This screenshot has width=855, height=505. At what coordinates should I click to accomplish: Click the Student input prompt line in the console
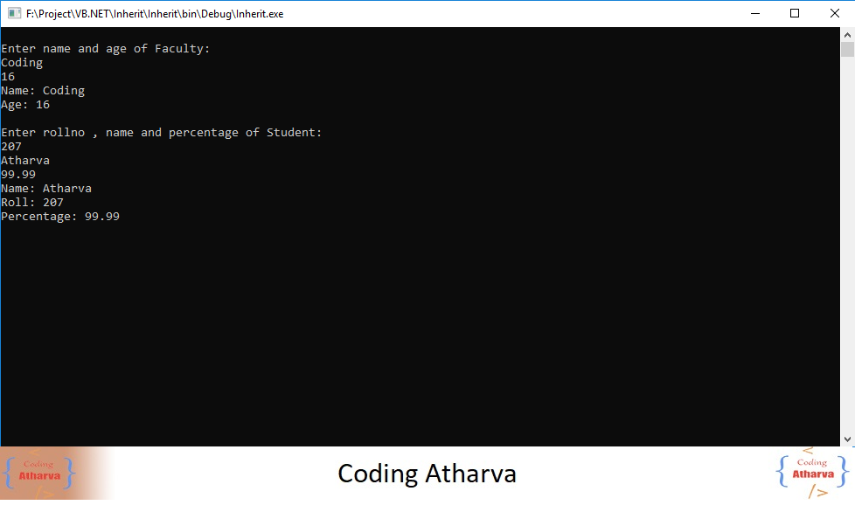coord(161,132)
